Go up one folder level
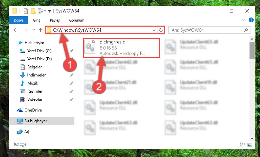This screenshot has height=157, width=260. coord(41,30)
